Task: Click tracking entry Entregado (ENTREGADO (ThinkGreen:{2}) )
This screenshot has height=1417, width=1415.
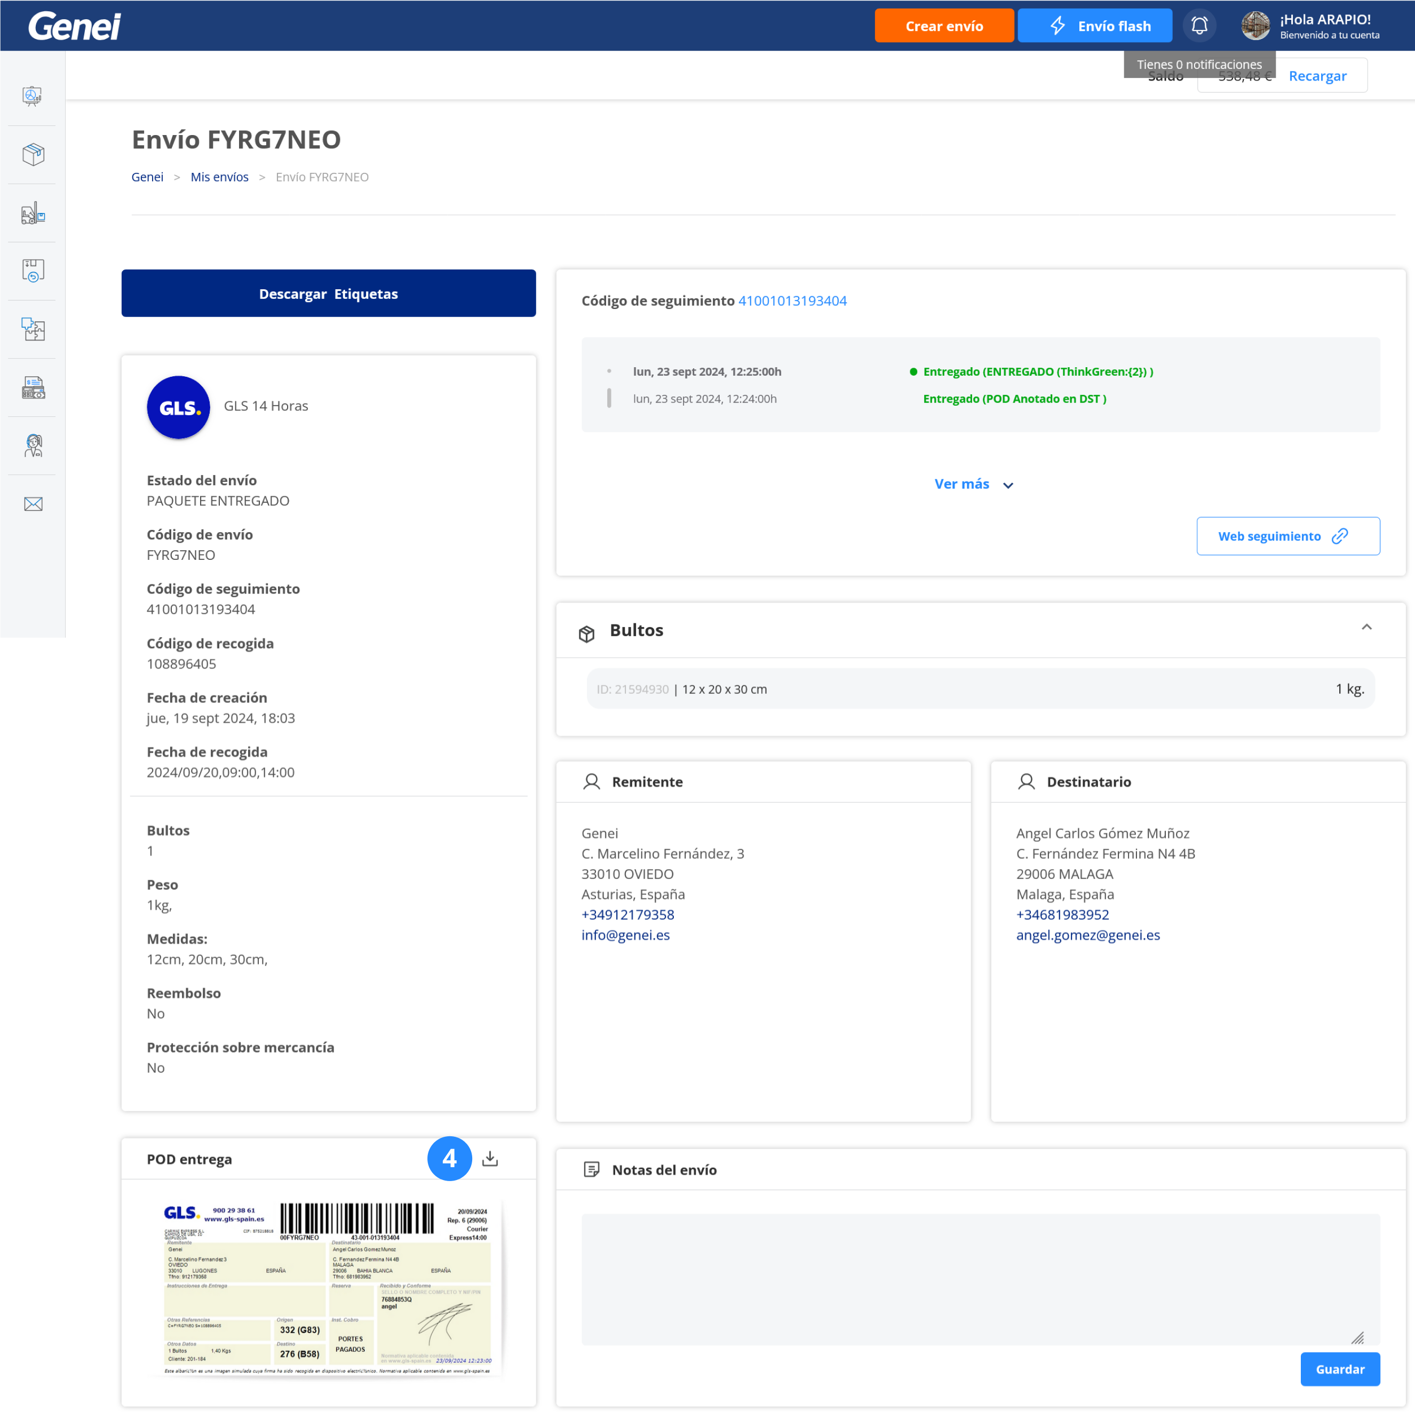Action: pos(1037,371)
